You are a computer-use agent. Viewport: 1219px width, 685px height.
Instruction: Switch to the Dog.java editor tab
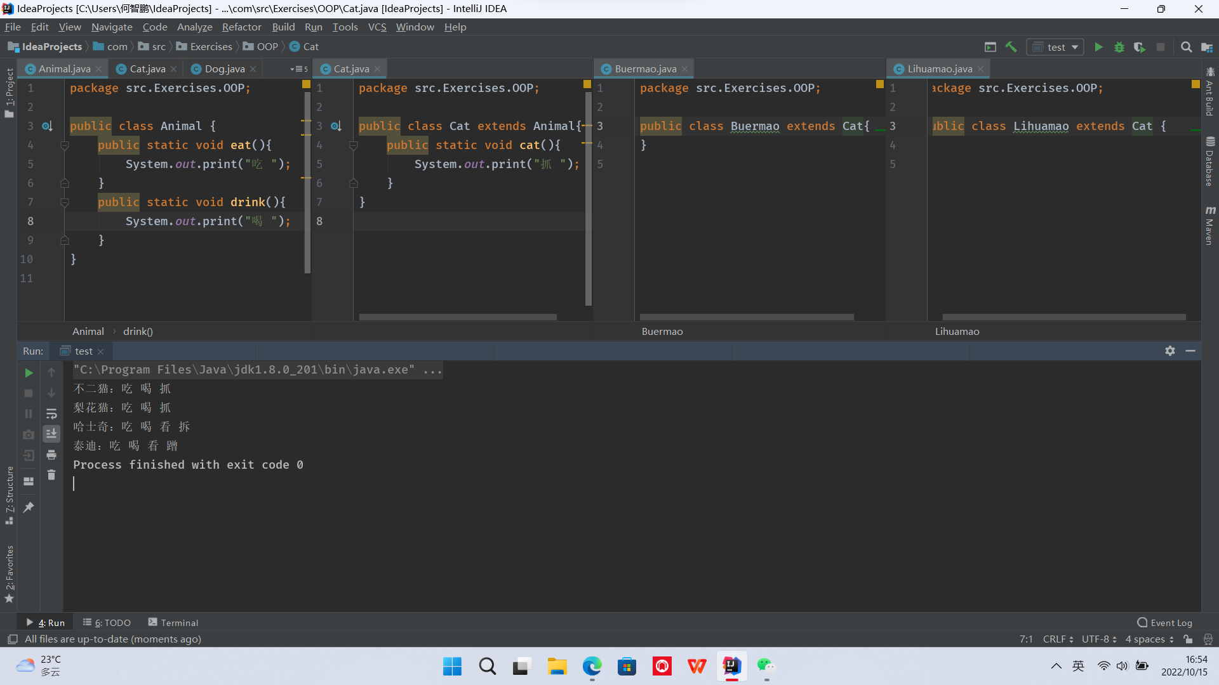224,68
